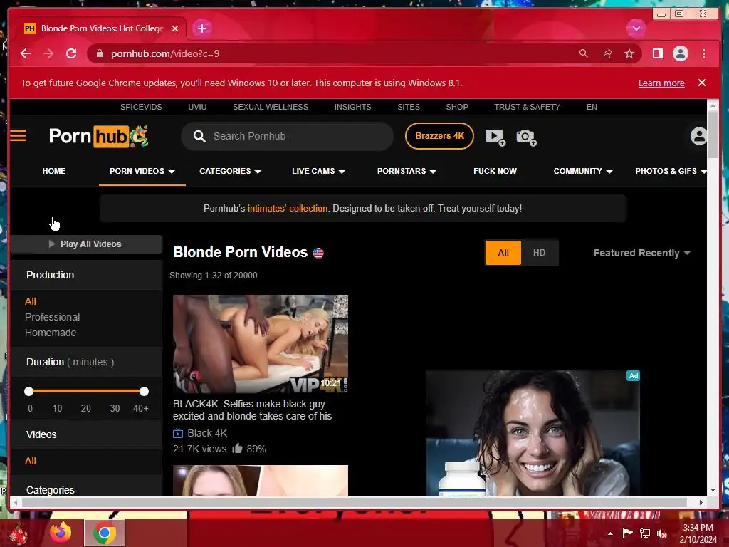
Task: Open the Black 4K channel link
Action: (x=207, y=434)
